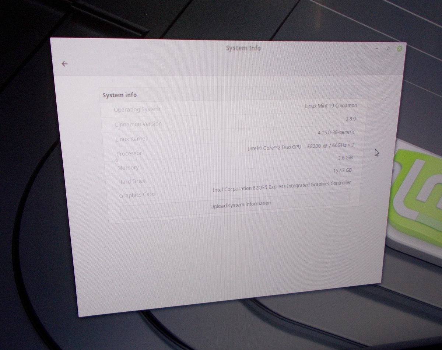Select the Linux Mint 19 Cinnamon value
Image resolution: width=442 pixels, height=350 pixels.
331,106
